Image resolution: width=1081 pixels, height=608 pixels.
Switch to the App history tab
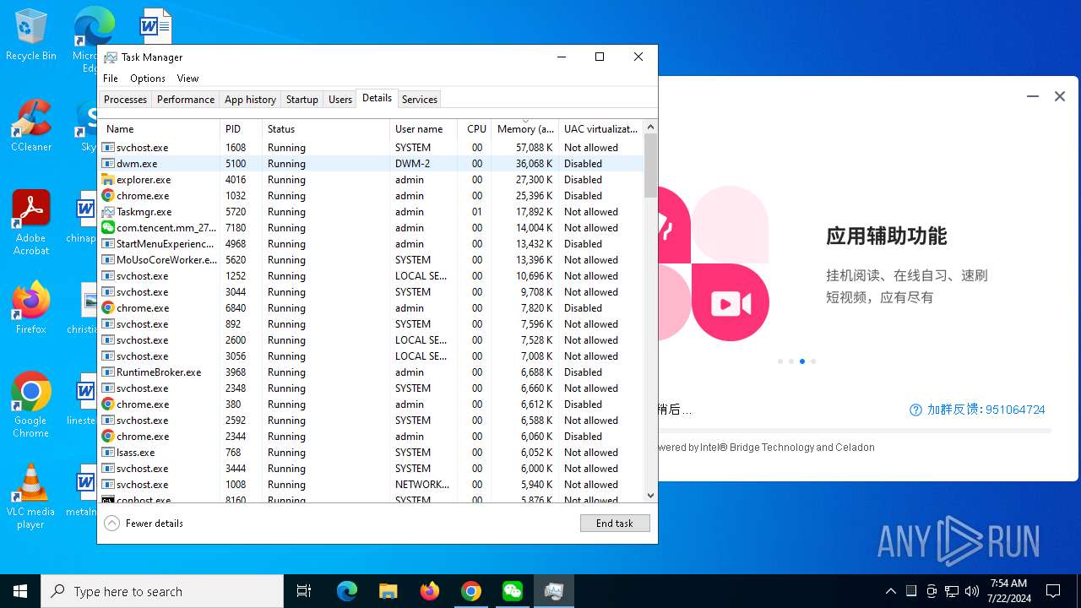[250, 100]
